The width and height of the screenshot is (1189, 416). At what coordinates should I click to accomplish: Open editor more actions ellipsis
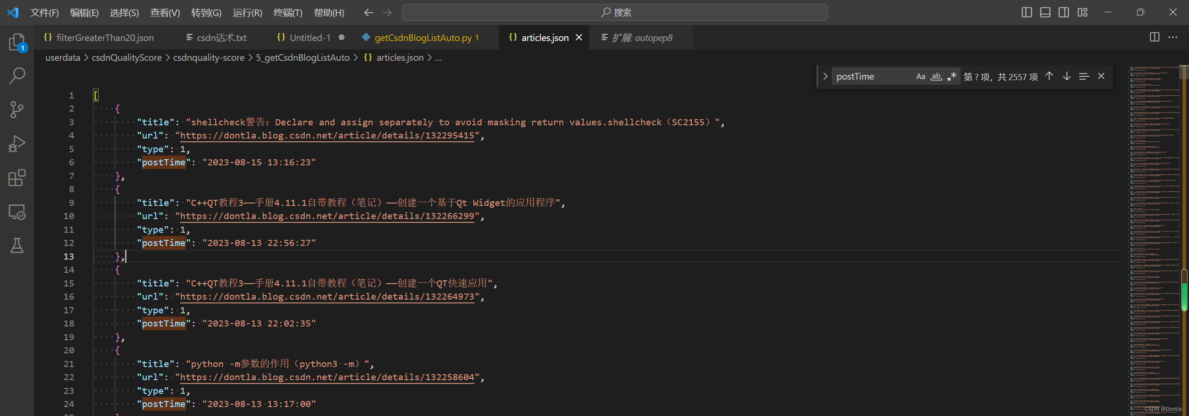tap(1172, 37)
